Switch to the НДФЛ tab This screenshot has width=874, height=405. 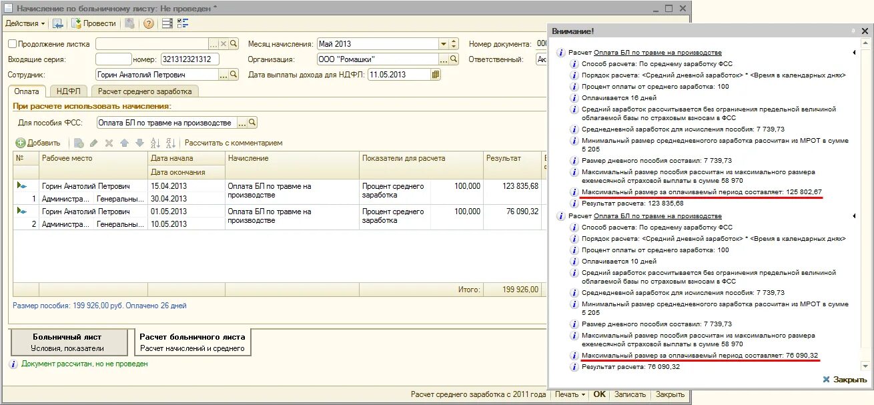[x=68, y=91]
